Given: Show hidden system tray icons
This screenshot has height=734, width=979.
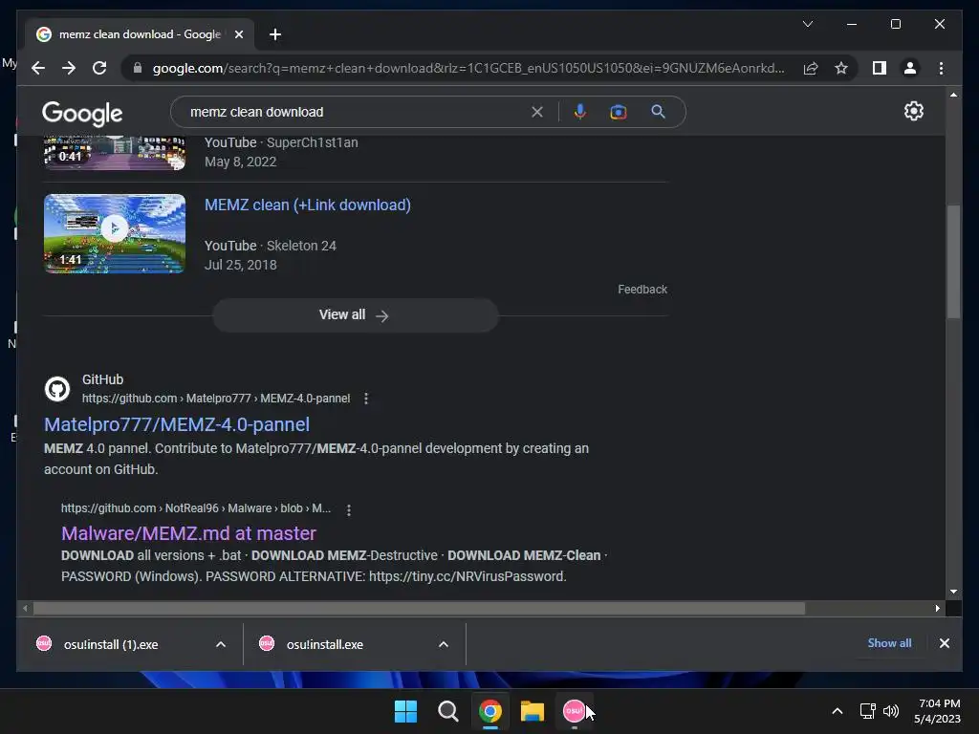Looking at the screenshot, I should 838,711.
